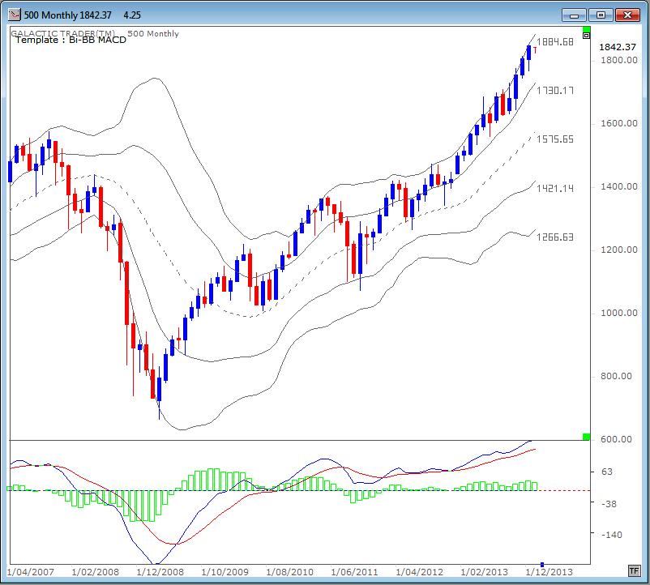This screenshot has width=650, height=585.
Task: Click the MACD scale value 63
Action: point(607,472)
